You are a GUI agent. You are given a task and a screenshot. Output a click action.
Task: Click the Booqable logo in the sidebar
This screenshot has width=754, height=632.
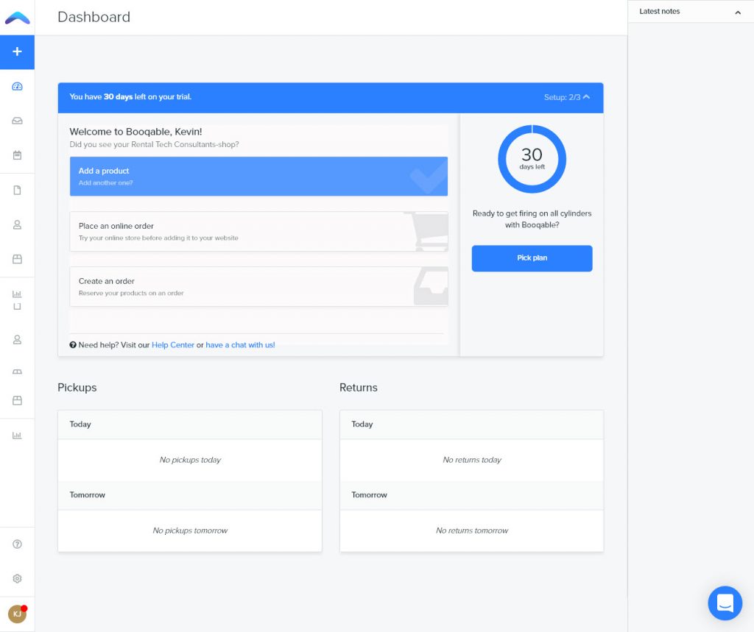pos(18,18)
